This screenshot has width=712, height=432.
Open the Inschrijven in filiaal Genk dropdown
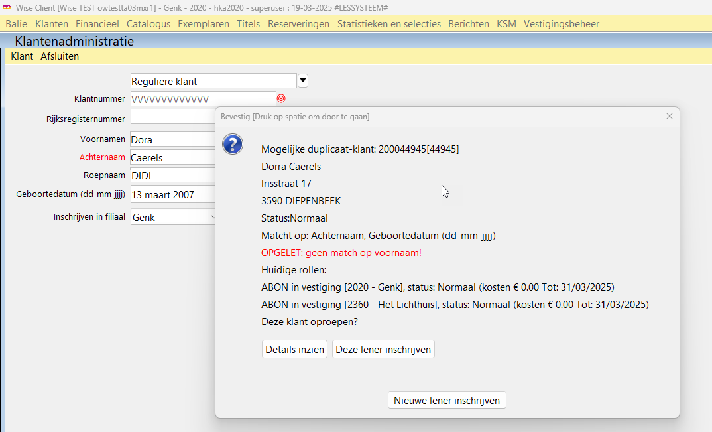(x=173, y=218)
